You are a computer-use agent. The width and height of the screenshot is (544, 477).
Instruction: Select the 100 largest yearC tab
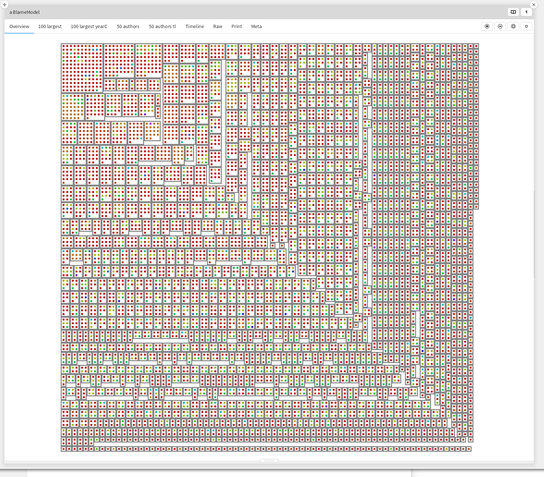click(89, 27)
